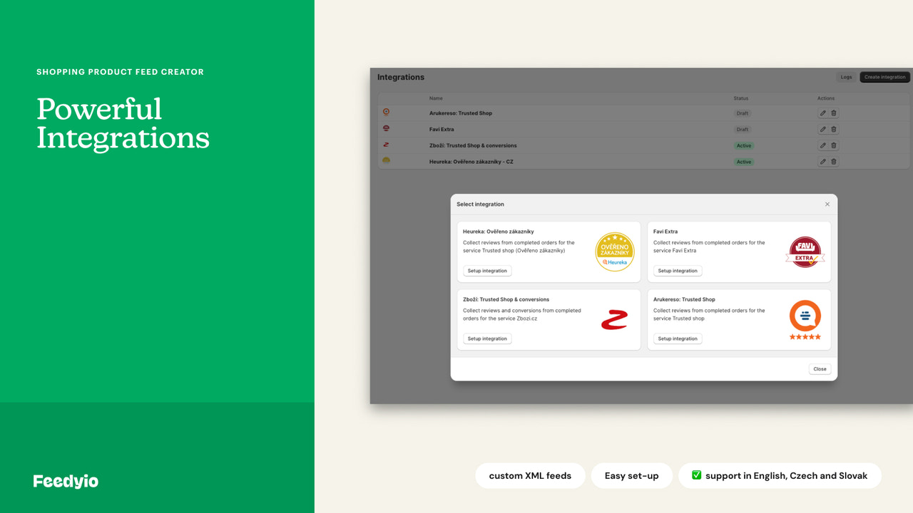913x513 pixels.
Task: Edit Heureka: Ověřeno zákazníky with the pencil icon
Action: click(823, 161)
